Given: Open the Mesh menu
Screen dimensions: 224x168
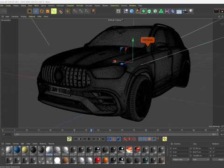Looking at the screenshot, I should click(36, 6).
